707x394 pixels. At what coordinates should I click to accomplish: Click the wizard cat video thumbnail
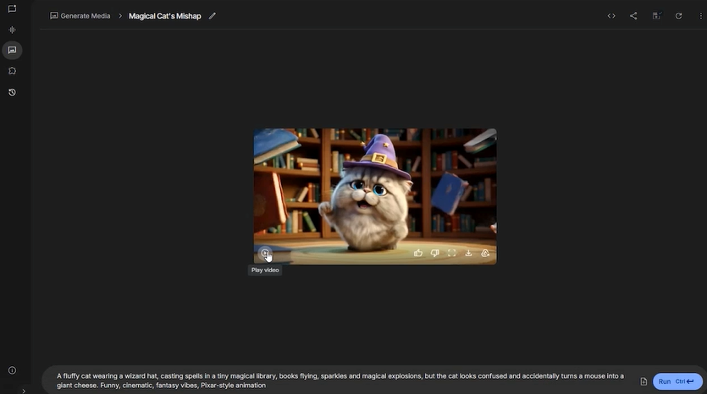(375, 196)
